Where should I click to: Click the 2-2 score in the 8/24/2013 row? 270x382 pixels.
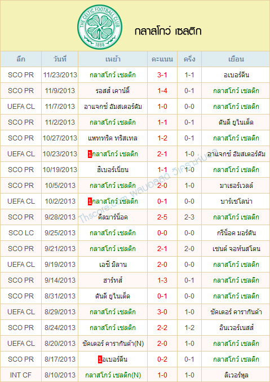coord(162,328)
